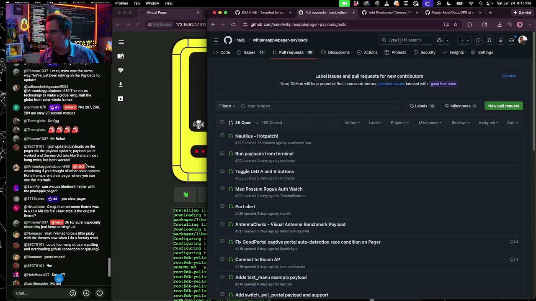Open Milestones list button
This screenshot has width=536, height=301.
coord(460,106)
